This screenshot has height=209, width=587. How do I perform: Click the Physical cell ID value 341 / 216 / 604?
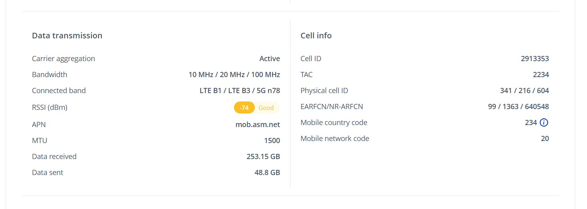coord(524,91)
